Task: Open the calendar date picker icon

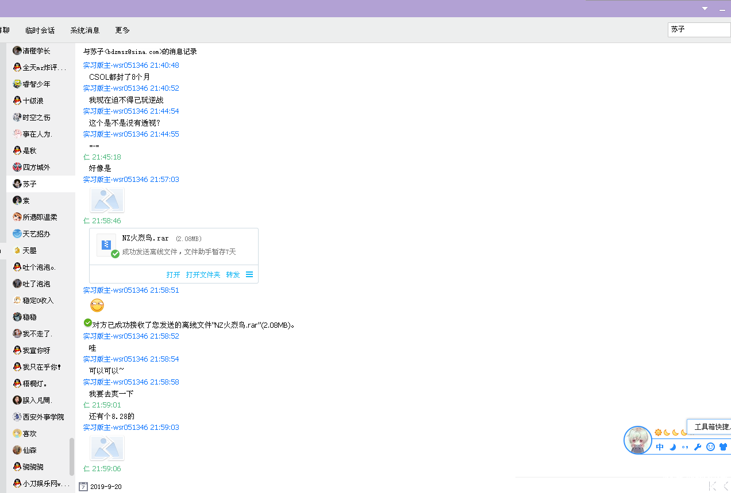Action: point(83,486)
